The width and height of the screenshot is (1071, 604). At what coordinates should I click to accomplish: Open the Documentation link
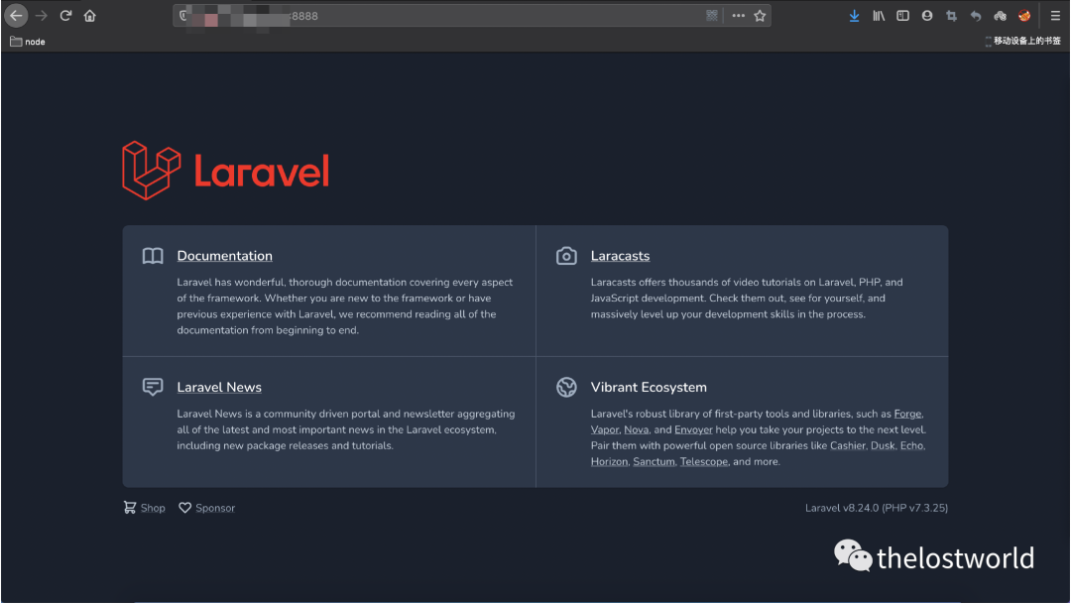[225, 256]
